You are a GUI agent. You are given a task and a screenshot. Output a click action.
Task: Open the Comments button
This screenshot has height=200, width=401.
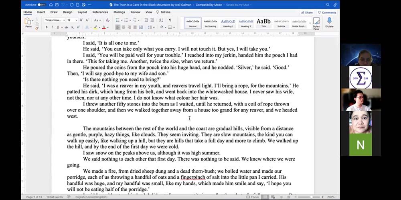click(x=327, y=12)
